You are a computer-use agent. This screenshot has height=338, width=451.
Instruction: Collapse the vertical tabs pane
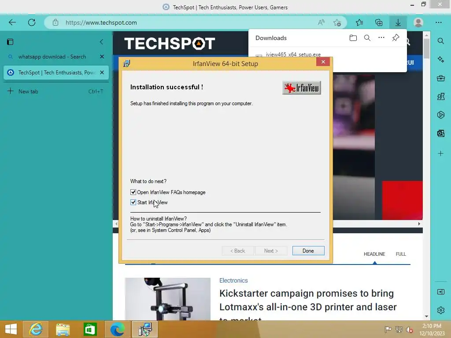[x=102, y=42]
